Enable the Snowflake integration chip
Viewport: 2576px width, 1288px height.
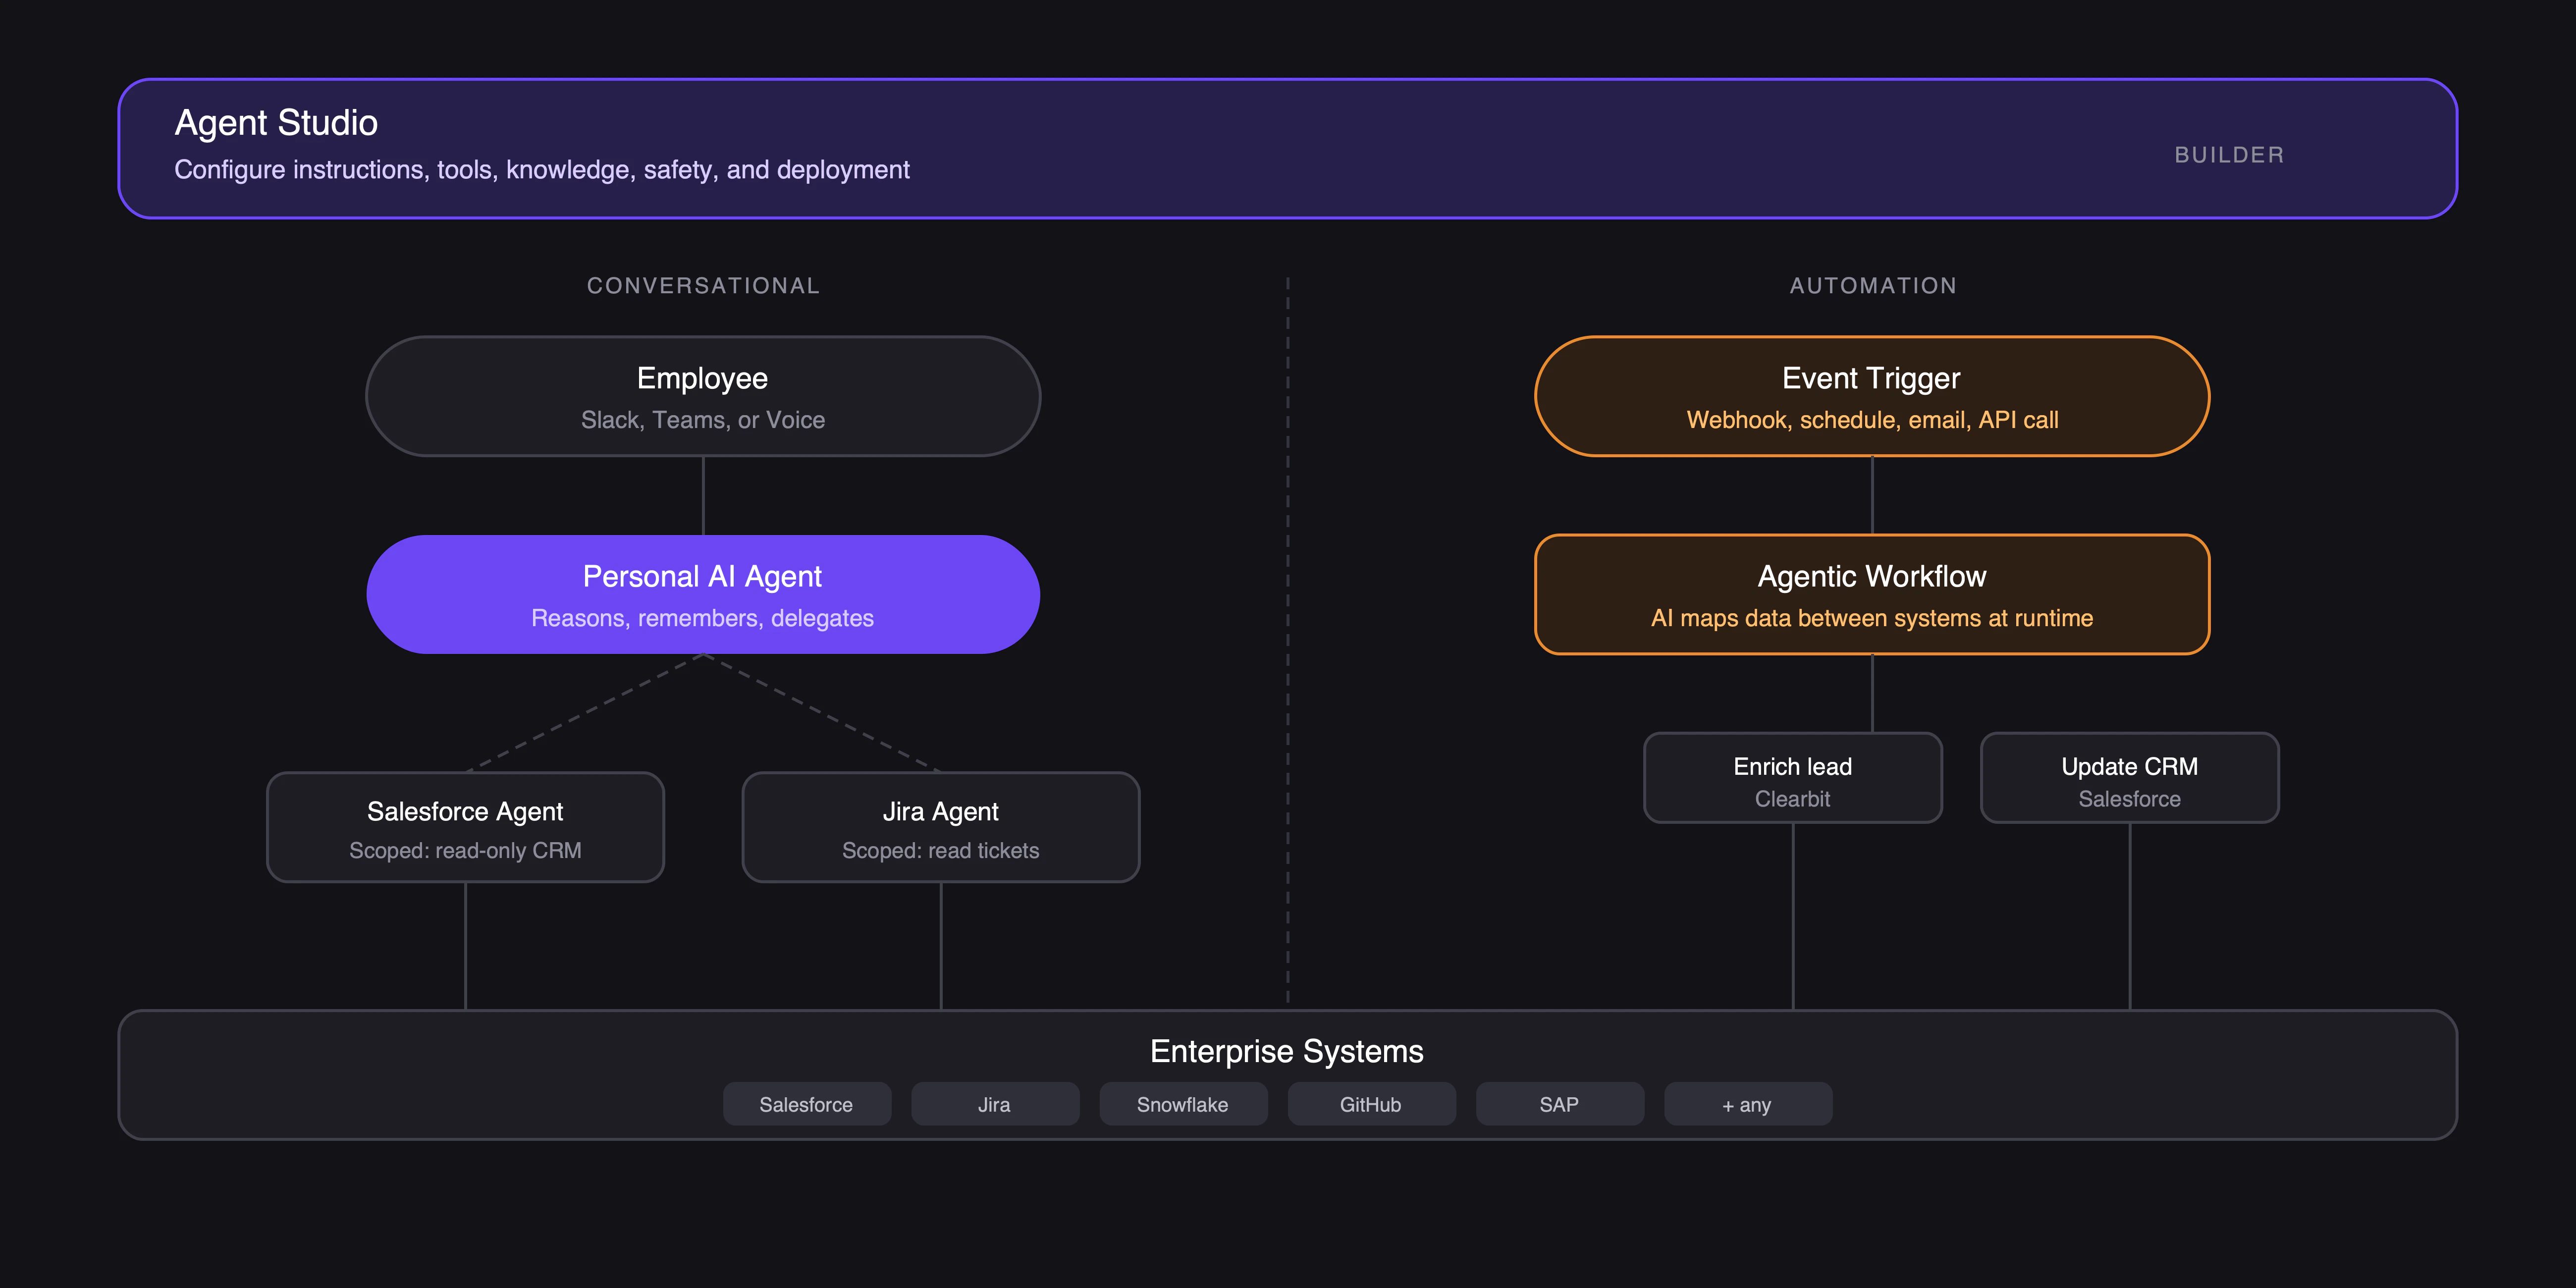click(1183, 1104)
